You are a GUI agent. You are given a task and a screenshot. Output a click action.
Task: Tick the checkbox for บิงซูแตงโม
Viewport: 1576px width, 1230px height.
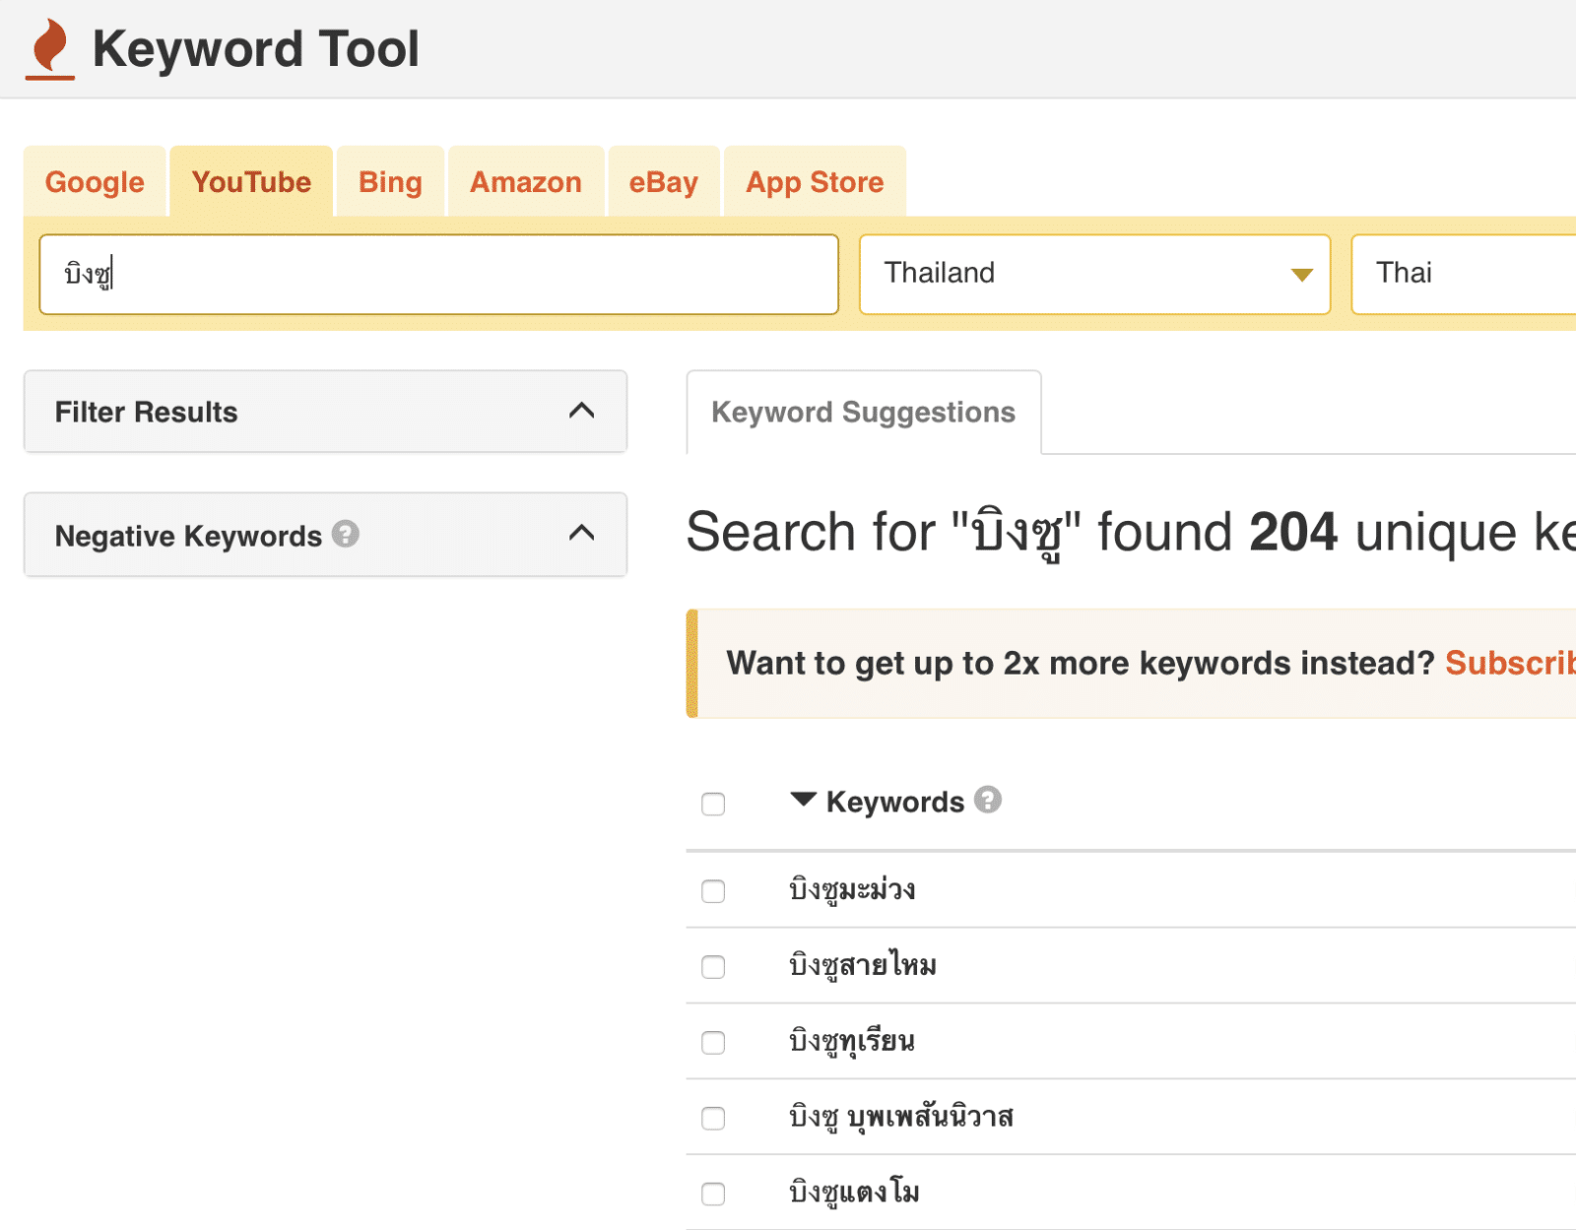point(713,1194)
